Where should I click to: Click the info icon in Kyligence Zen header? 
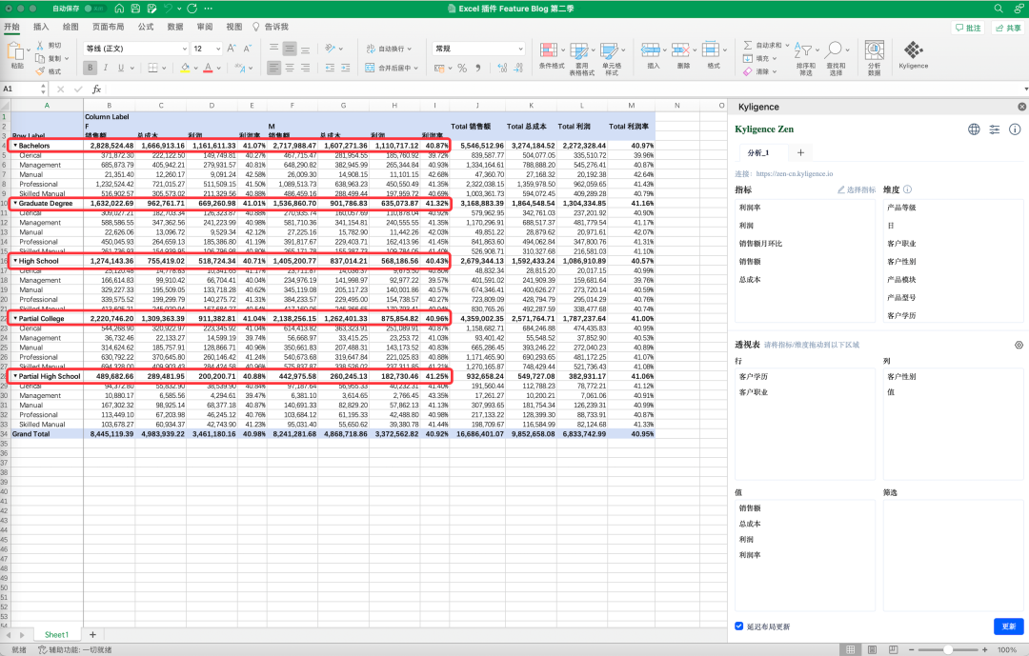[x=1016, y=129]
